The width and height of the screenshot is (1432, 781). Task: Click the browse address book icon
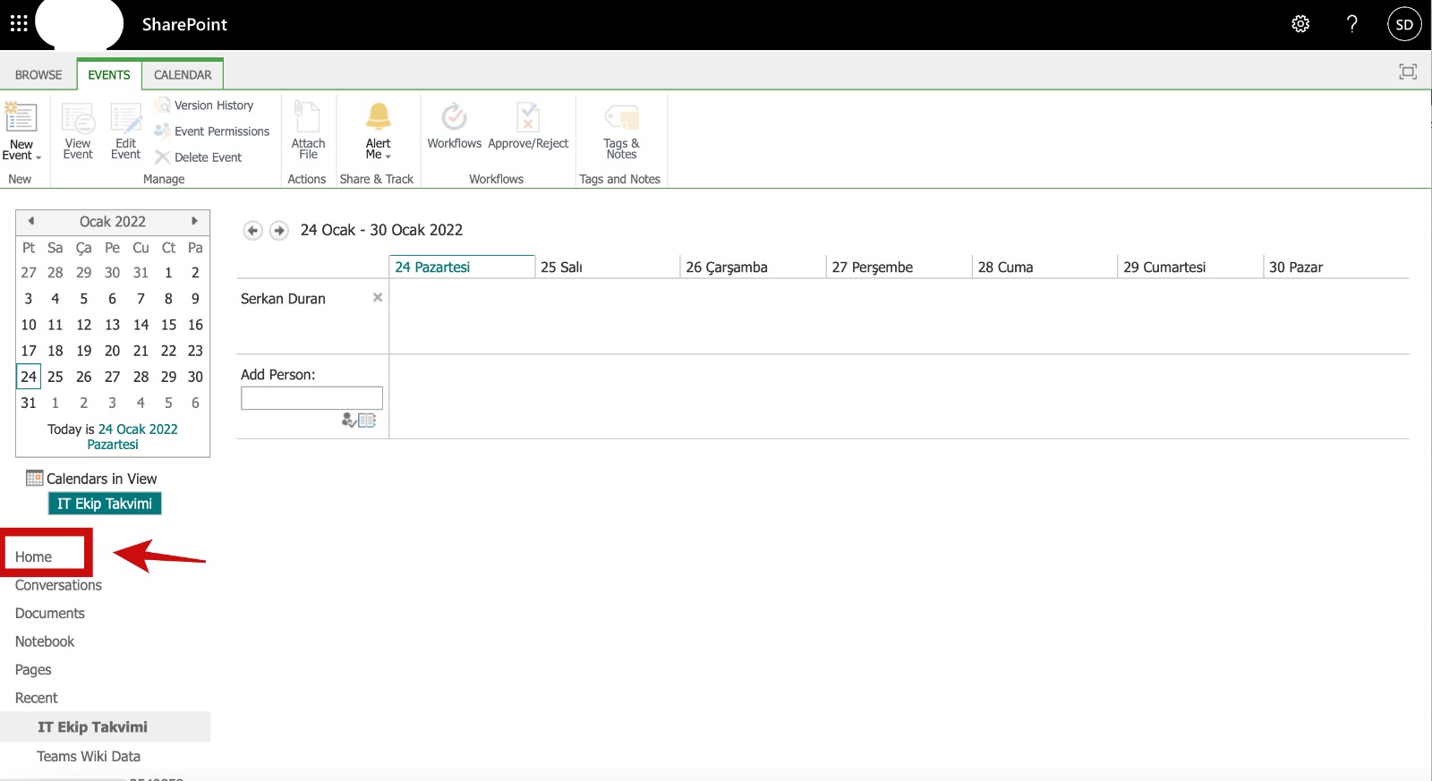coord(367,420)
